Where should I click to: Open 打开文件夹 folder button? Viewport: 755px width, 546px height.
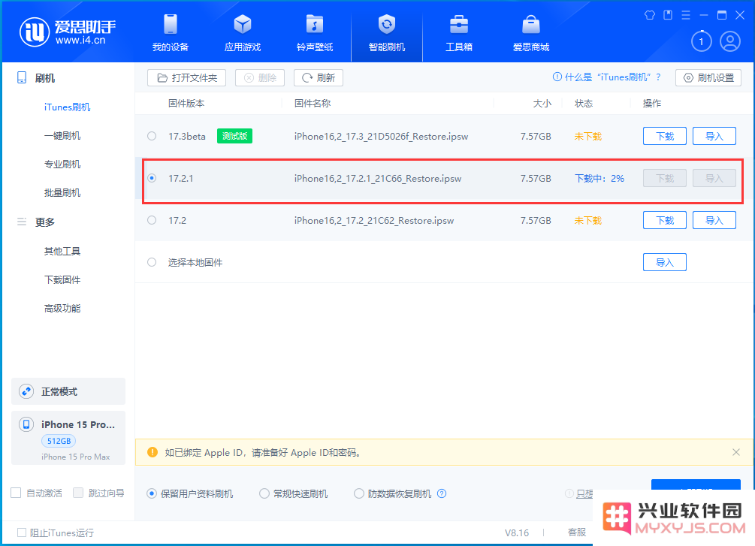click(187, 77)
